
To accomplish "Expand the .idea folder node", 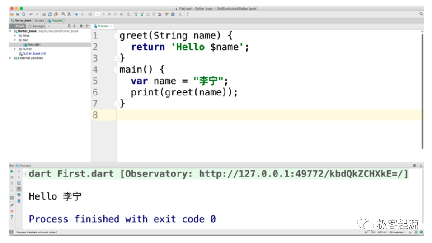I will pyautogui.click(x=15, y=36).
